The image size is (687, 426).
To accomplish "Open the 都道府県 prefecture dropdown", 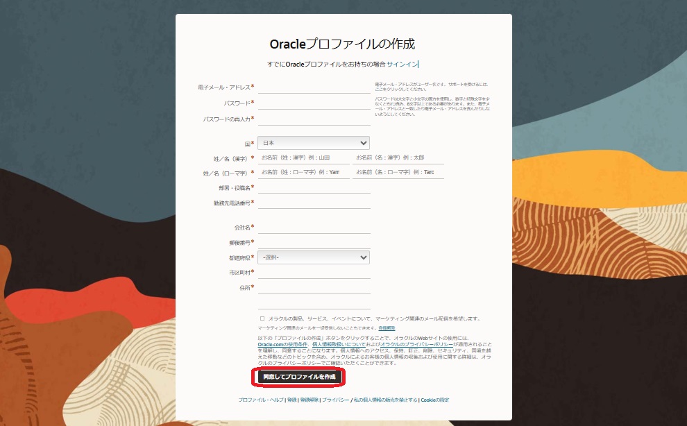I will click(313, 257).
